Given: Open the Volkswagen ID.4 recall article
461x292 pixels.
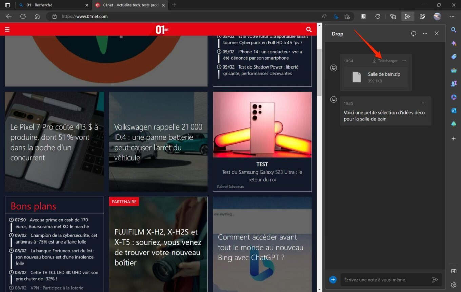Looking at the screenshot, I should (x=158, y=142).
